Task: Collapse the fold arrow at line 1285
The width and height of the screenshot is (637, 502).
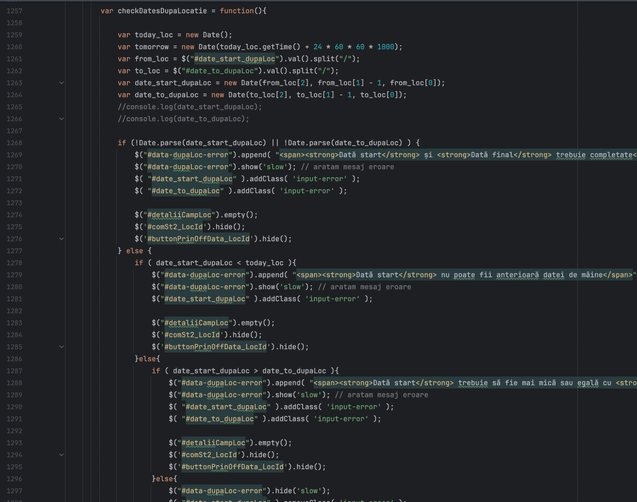Action: click(61, 347)
